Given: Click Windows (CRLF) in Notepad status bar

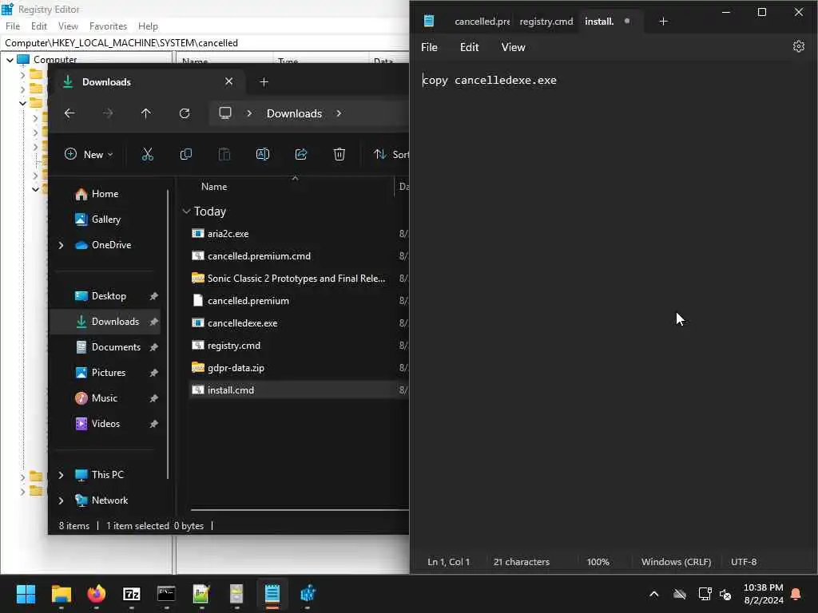Looking at the screenshot, I should (676, 562).
